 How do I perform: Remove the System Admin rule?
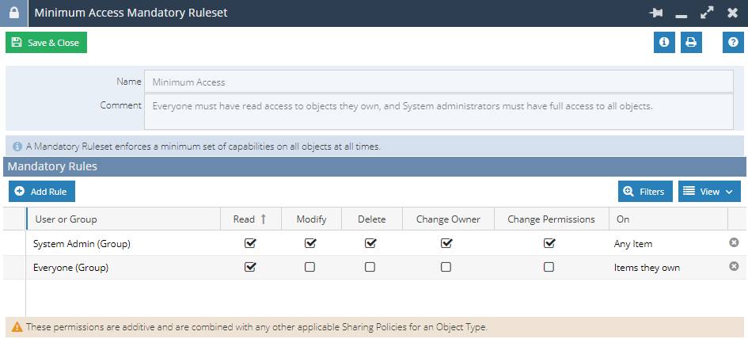click(x=734, y=242)
